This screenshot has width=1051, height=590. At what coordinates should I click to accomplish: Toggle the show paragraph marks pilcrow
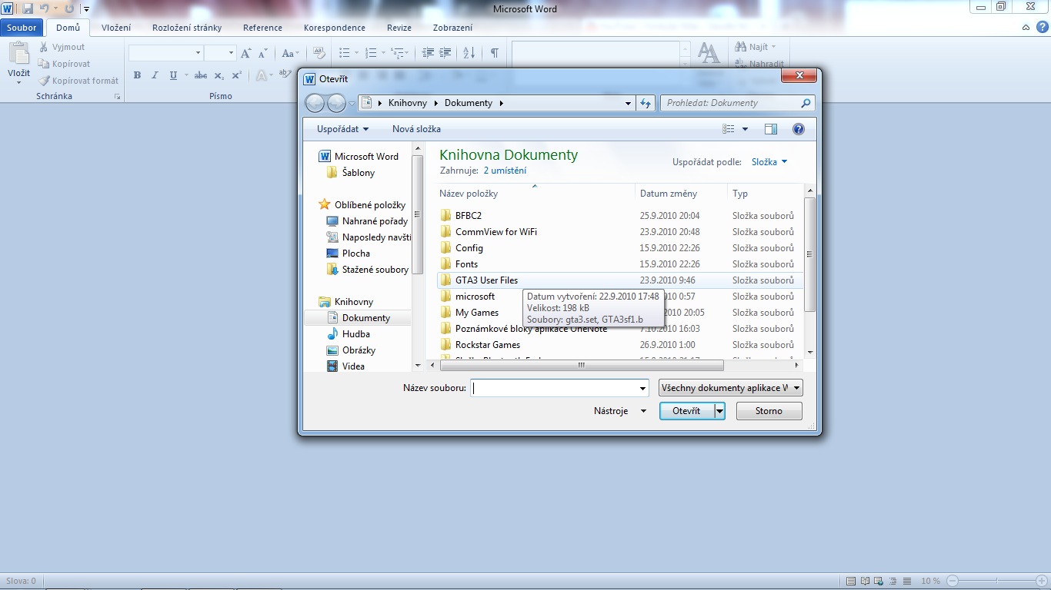494,53
